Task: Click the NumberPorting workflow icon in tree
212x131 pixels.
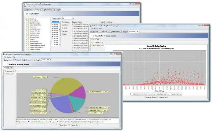Action: (x=28, y=37)
